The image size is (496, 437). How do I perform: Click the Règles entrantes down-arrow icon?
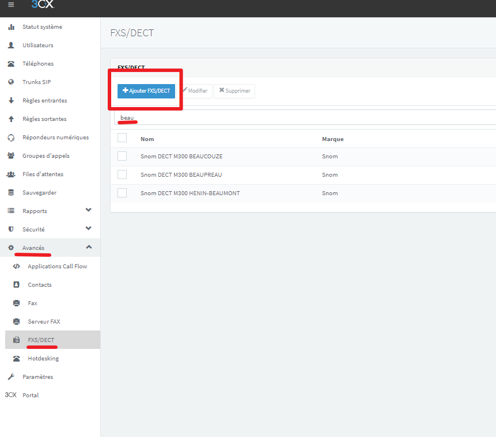[11, 101]
